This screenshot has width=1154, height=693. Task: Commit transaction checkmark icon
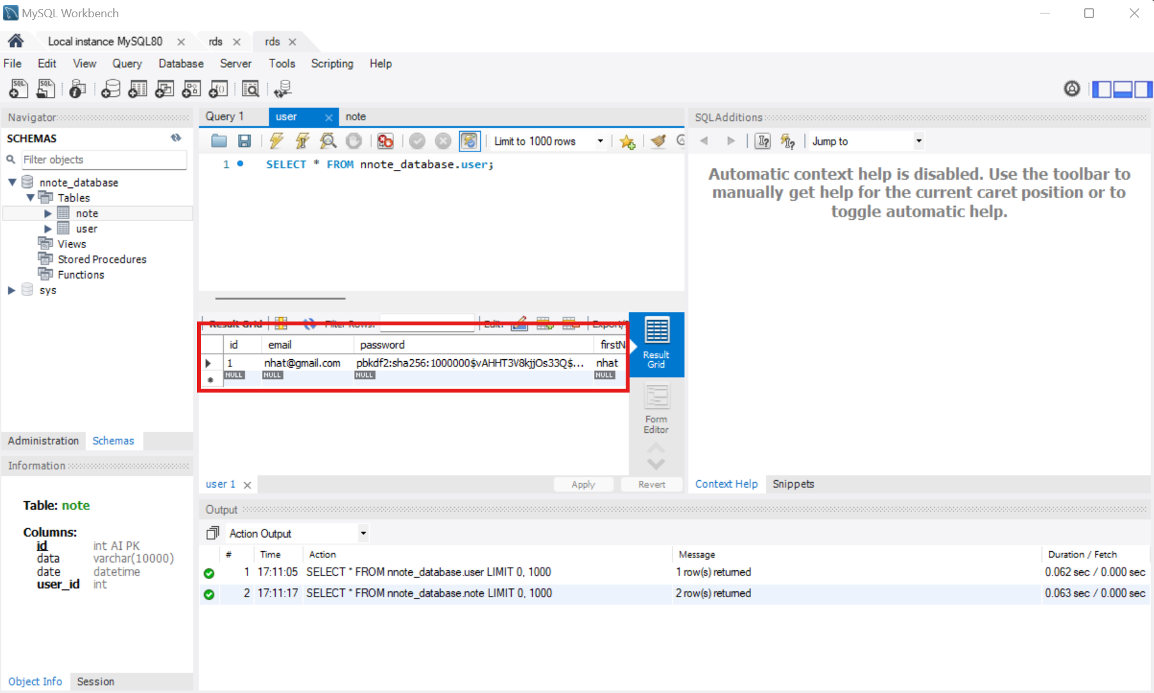tap(417, 141)
